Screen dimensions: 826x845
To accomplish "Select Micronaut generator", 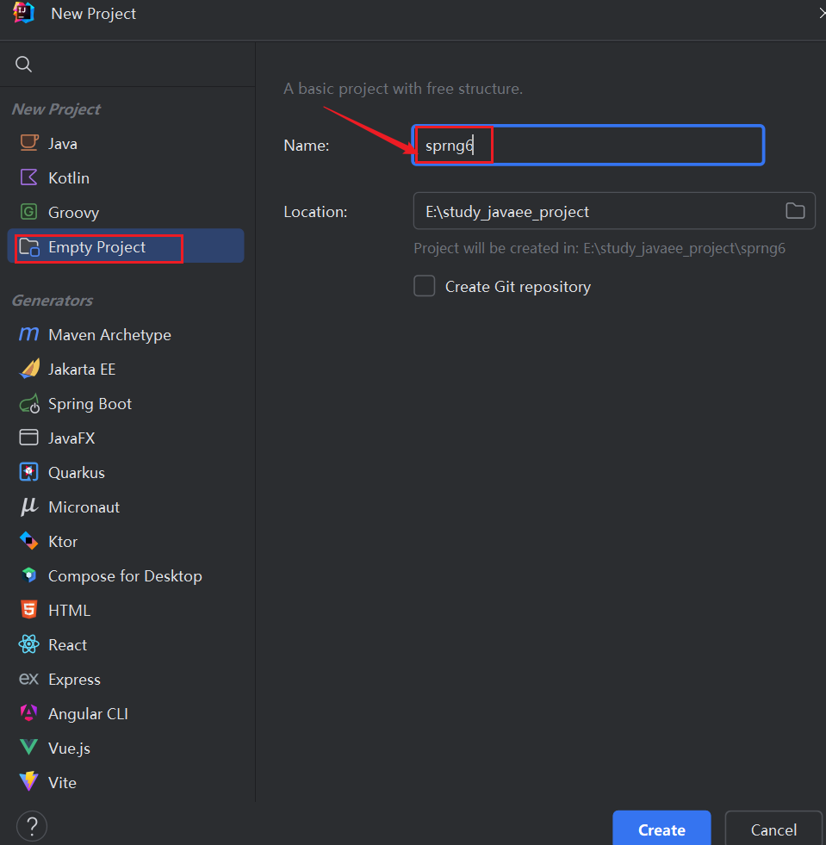I will coord(126,507).
